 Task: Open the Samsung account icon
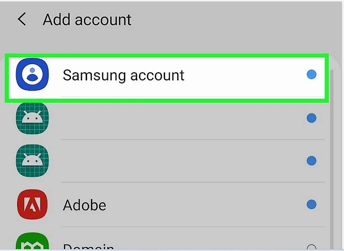32,75
